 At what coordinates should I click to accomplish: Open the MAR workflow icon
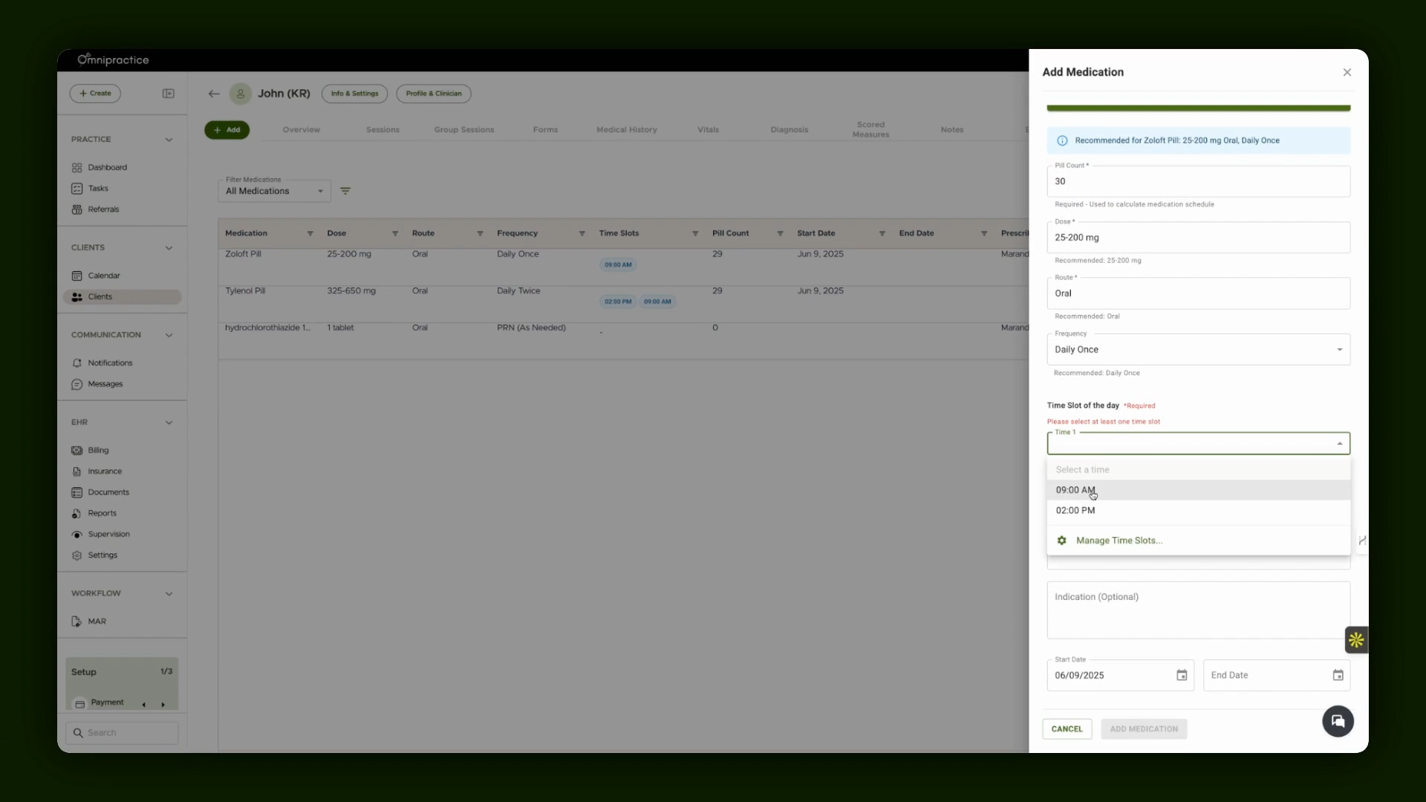[x=76, y=622]
